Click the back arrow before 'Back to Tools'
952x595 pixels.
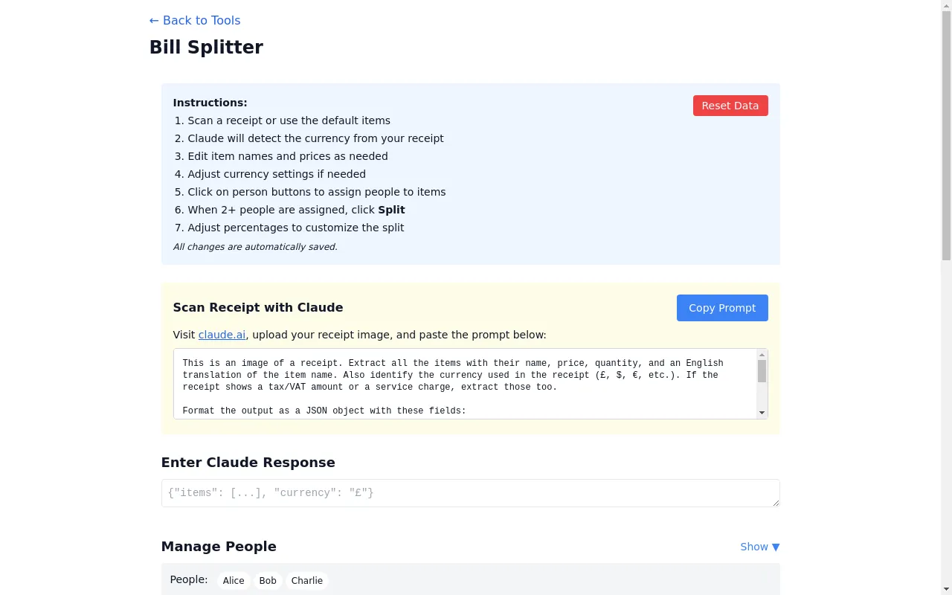pyautogui.click(x=155, y=20)
